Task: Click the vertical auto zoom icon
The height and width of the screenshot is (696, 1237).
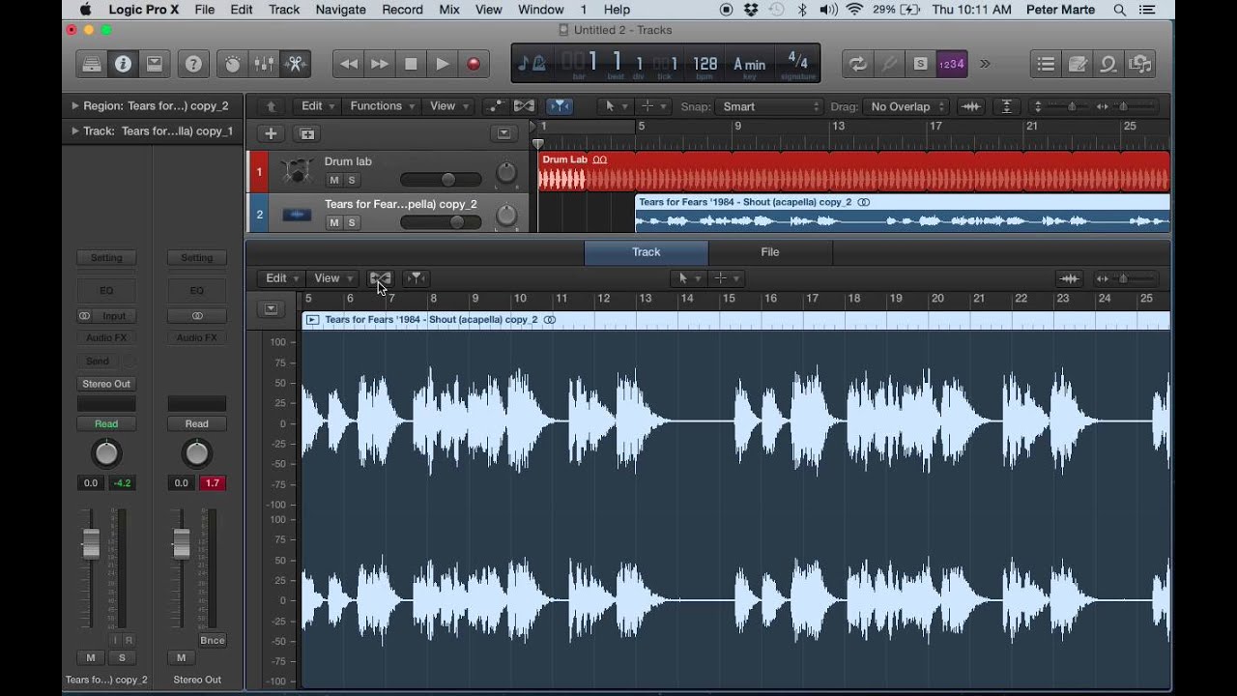Action: [1007, 106]
